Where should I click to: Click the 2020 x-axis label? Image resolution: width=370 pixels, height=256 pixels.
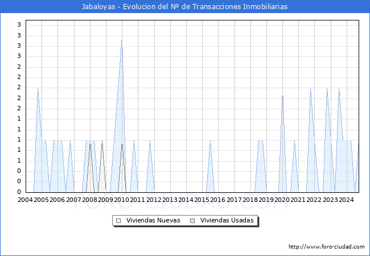tap(282, 200)
